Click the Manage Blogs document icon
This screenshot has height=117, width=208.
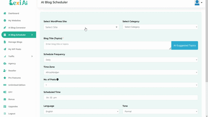click(5, 42)
